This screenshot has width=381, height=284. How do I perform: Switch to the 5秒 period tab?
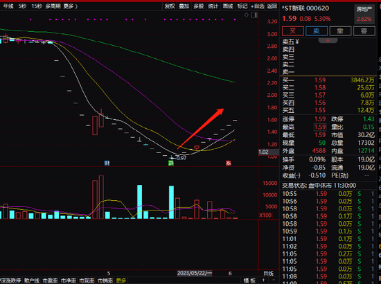click(22, 6)
